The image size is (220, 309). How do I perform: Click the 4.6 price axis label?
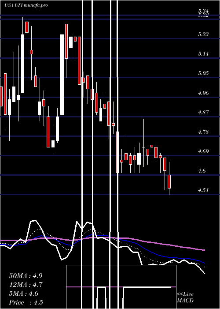click(x=202, y=171)
